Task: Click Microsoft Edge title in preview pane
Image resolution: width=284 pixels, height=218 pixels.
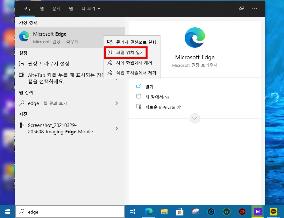Action: [195, 57]
